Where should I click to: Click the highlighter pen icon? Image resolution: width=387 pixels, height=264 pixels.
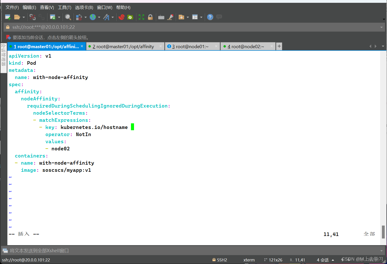coord(170,17)
